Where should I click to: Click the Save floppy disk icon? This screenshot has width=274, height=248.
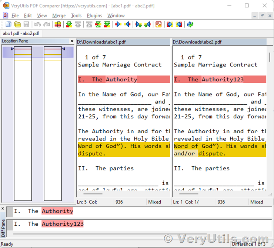tap(26, 24)
